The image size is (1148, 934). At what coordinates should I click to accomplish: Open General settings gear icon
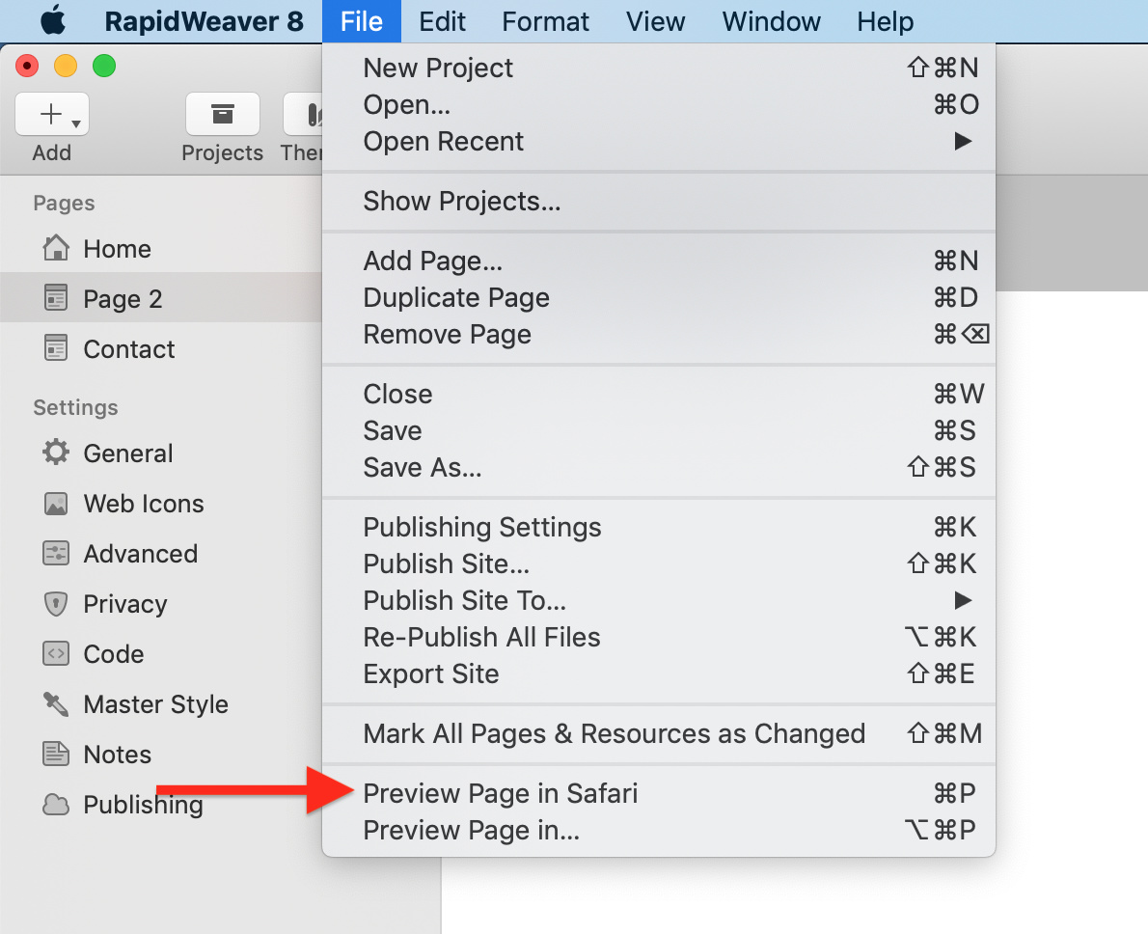click(x=56, y=452)
